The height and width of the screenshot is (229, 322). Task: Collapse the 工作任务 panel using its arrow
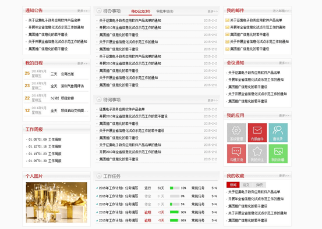pos(99,176)
